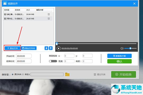
Task: Click the 文件夹 column header
Action: click(17, 10)
